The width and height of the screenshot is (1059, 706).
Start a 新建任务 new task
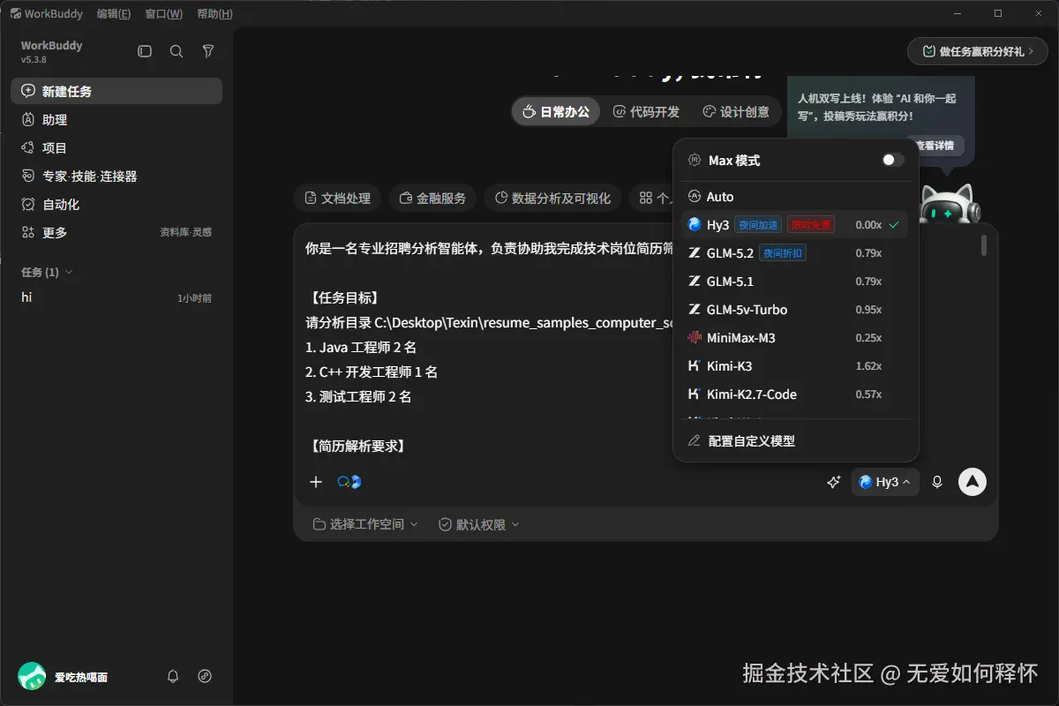[x=116, y=91]
